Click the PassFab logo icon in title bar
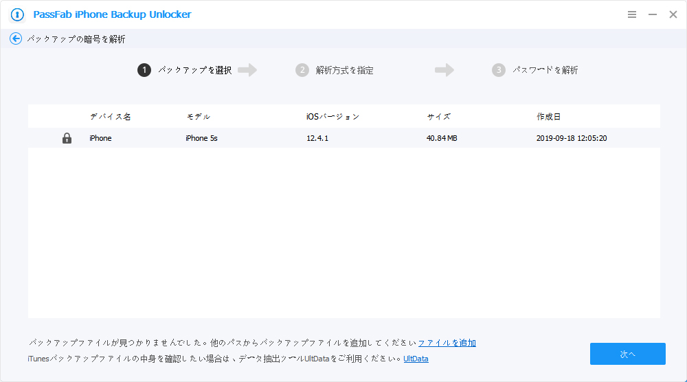This screenshot has width=687, height=382. point(17,14)
